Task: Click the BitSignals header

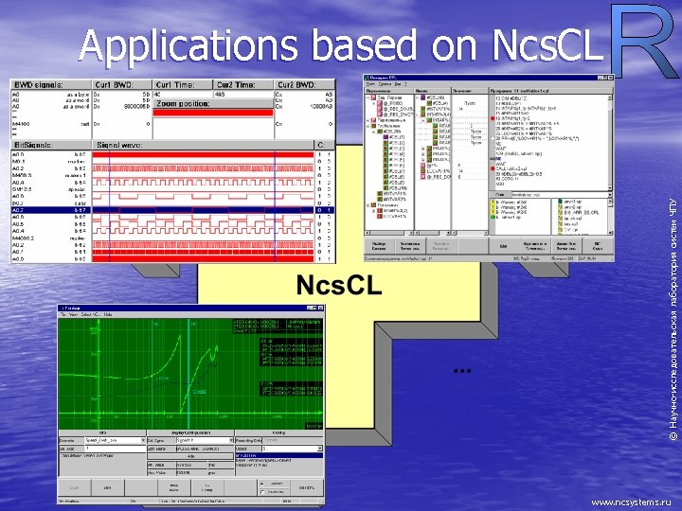Action: pos(51,145)
